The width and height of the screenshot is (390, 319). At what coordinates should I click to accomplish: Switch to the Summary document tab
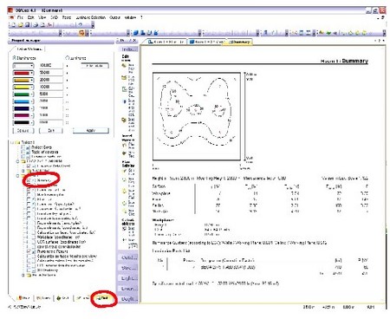[240, 42]
